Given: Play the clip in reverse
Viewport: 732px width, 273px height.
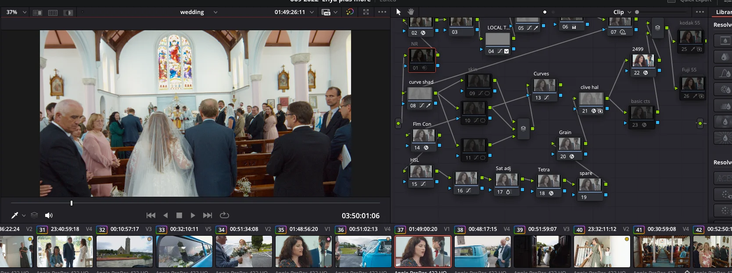Looking at the screenshot, I should click(165, 215).
